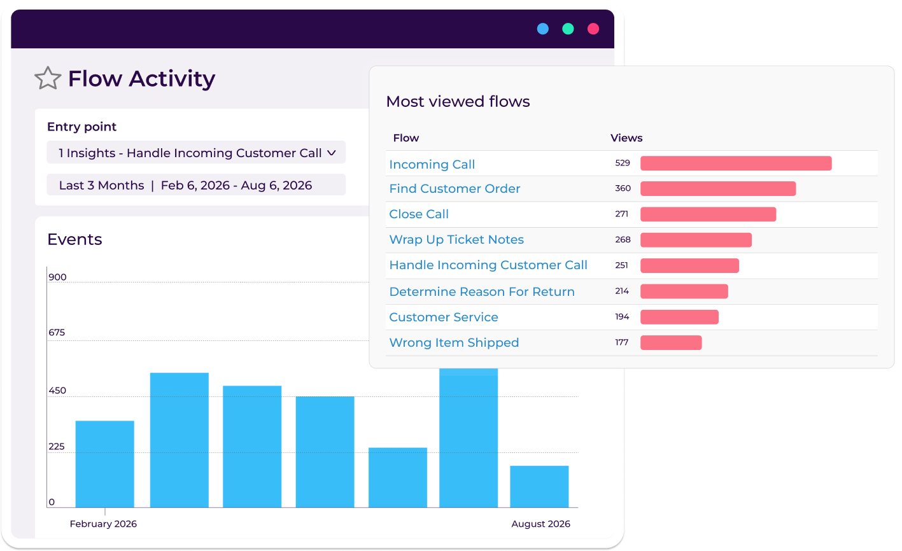902x551 pixels.
Task: Click the pink bar next to Incoming Call
Action: [x=735, y=164]
